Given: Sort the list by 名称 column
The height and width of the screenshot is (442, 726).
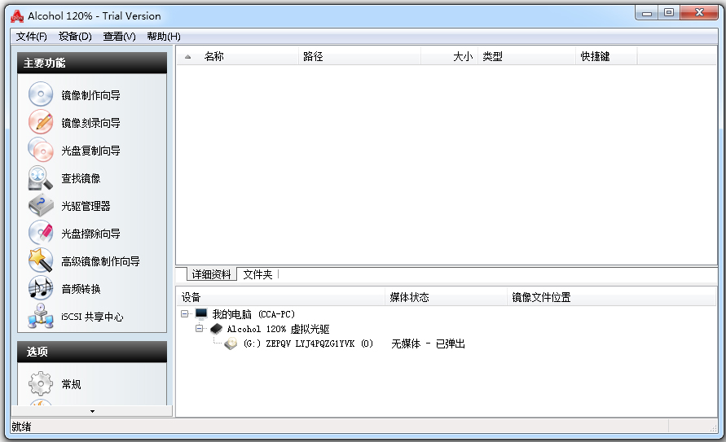Looking at the screenshot, I should 214,57.
